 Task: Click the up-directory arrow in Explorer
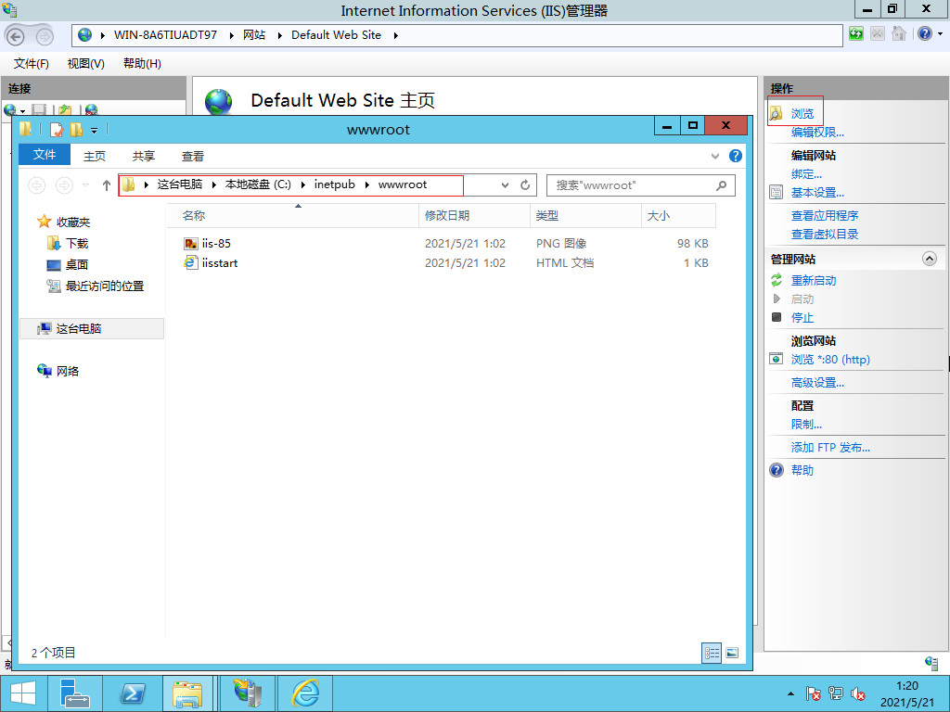pyautogui.click(x=107, y=185)
